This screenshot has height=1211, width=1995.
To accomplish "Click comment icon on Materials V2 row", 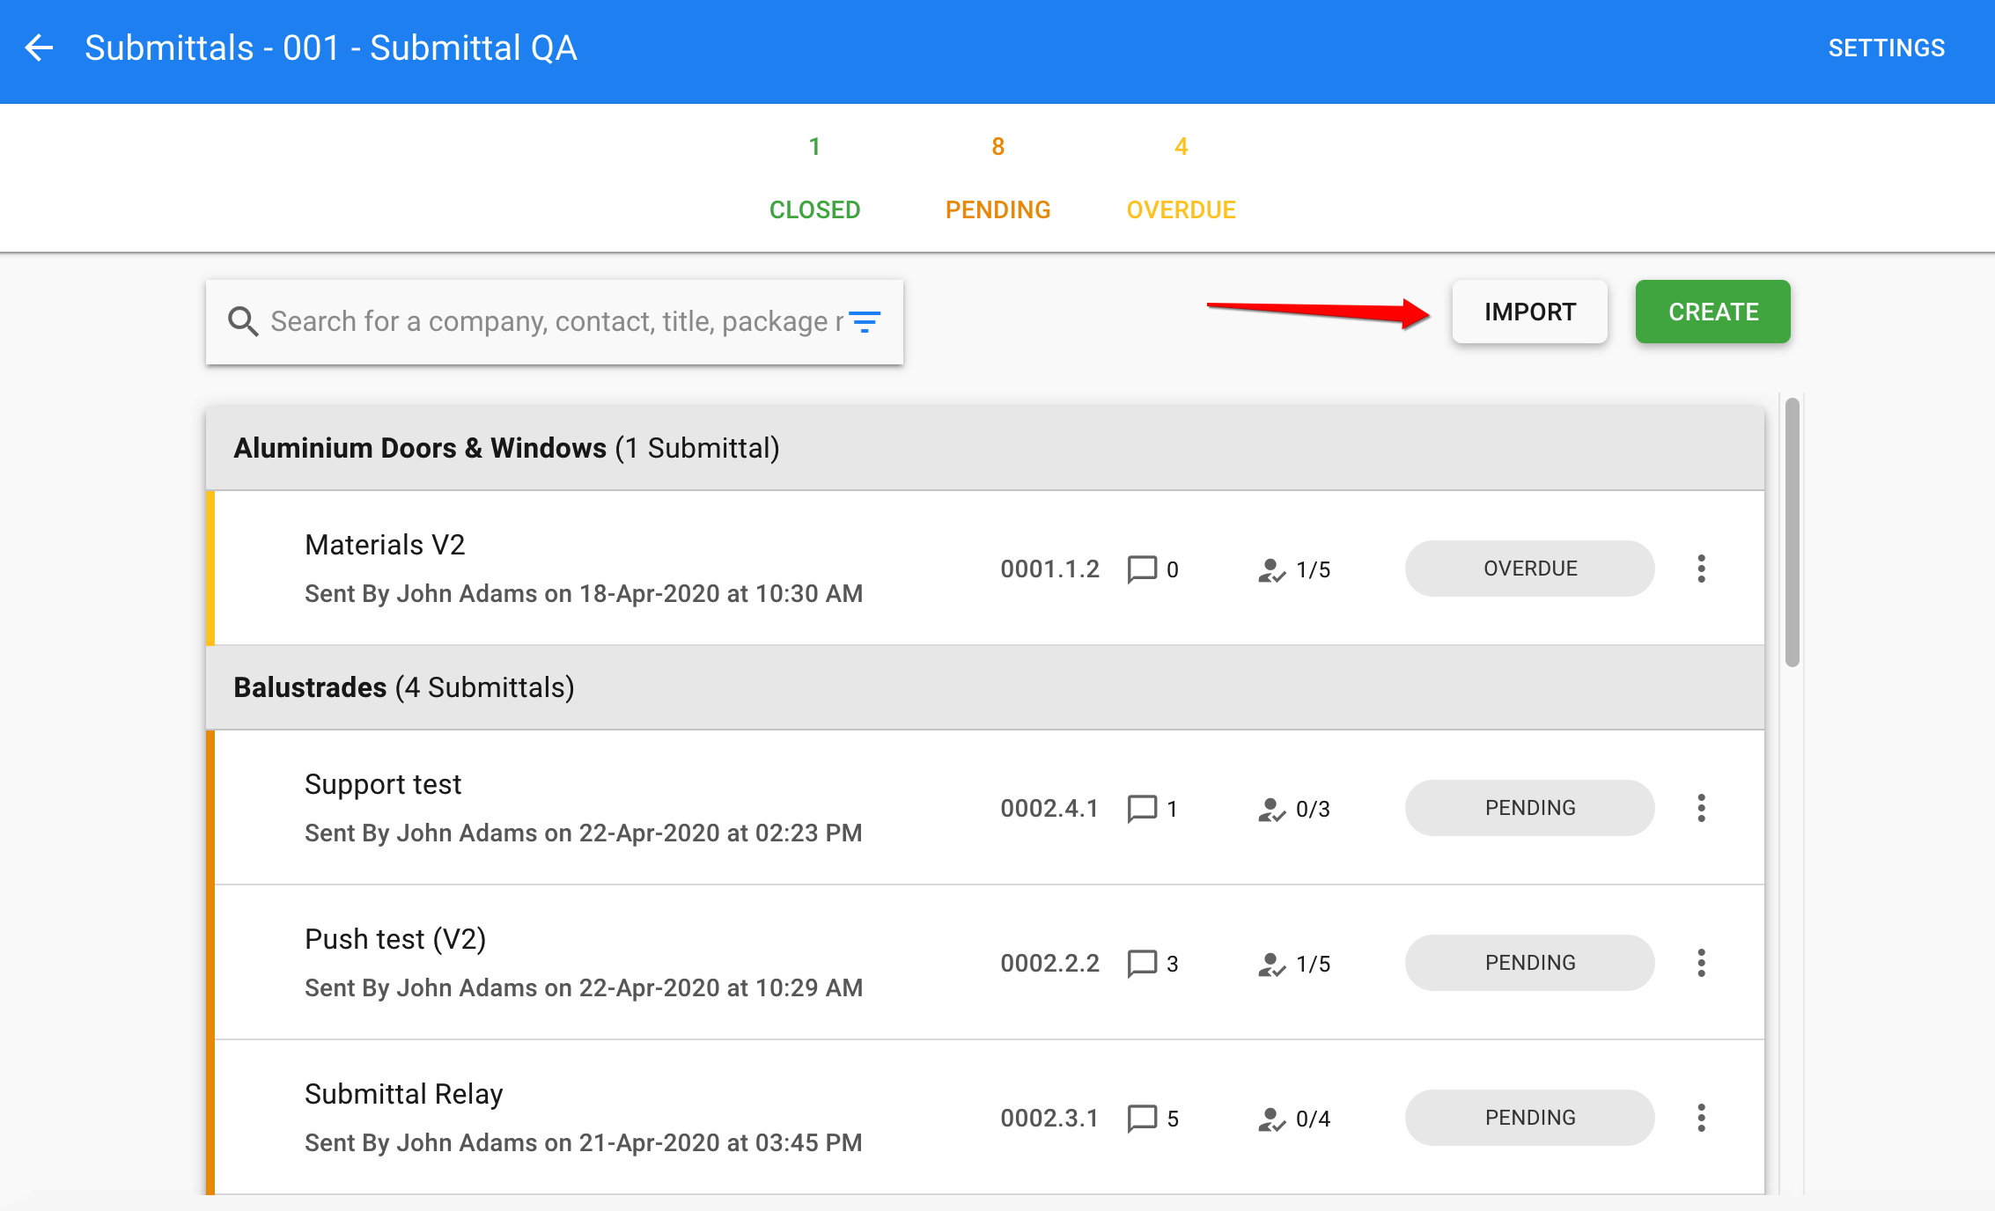I will [x=1142, y=569].
